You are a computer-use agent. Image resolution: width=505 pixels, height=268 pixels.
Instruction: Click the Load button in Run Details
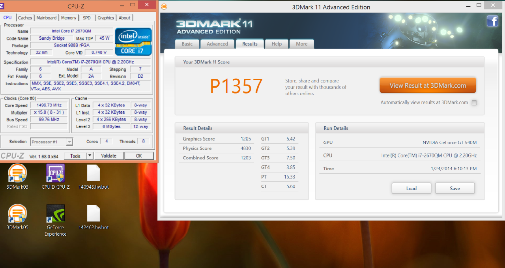[411, 188]
